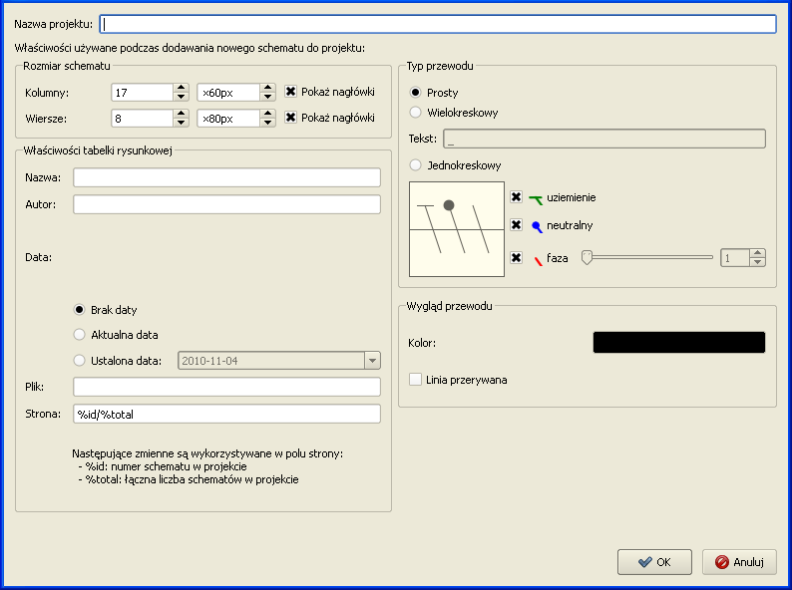Decrease the Wiersze count with down arrow
792x590 pixels.
(x=181, y=124)
